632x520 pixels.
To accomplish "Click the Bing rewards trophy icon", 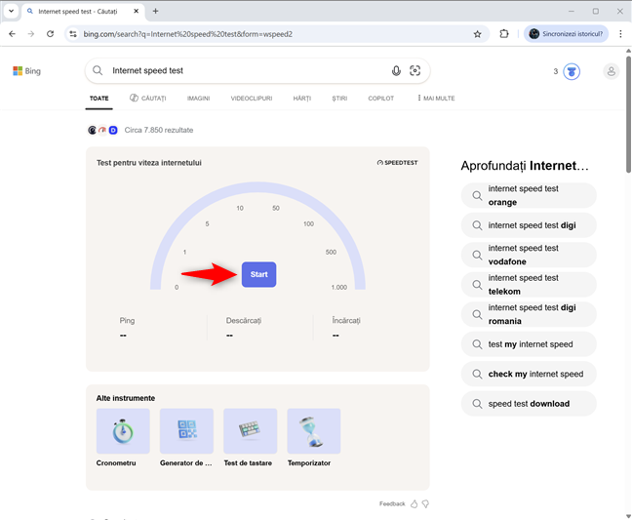I will [x=573, y=71].
